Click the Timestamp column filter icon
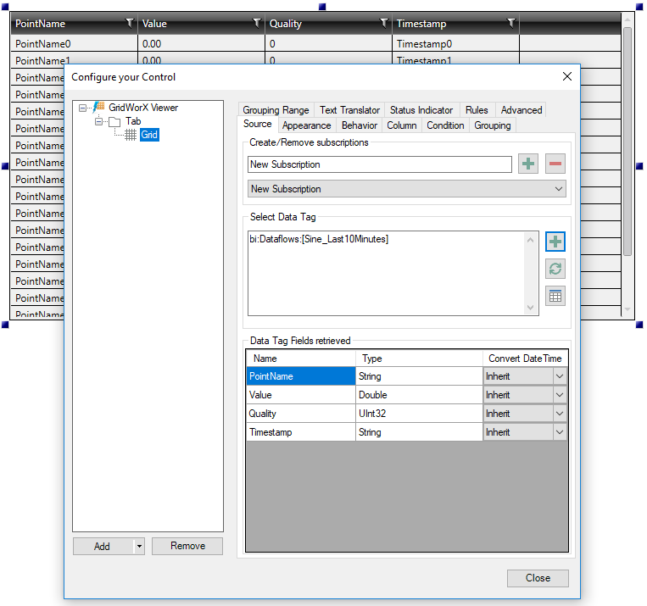 pos(510,23)
